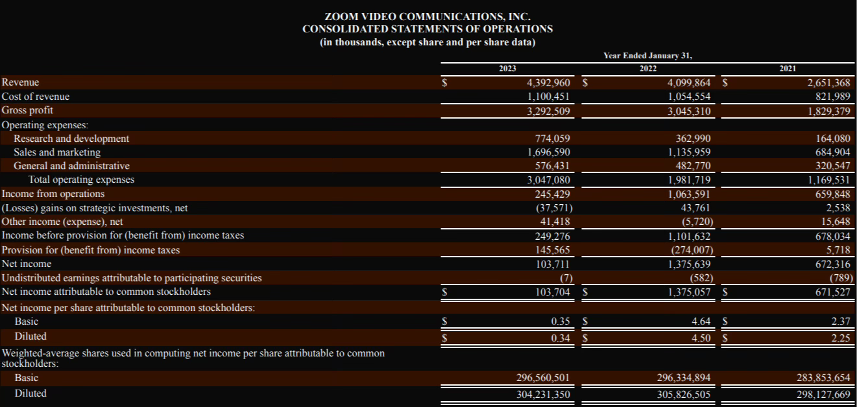Select strategic investments value 43,761
The height and width of the screenshot is (407, 857).
[697, 208]
